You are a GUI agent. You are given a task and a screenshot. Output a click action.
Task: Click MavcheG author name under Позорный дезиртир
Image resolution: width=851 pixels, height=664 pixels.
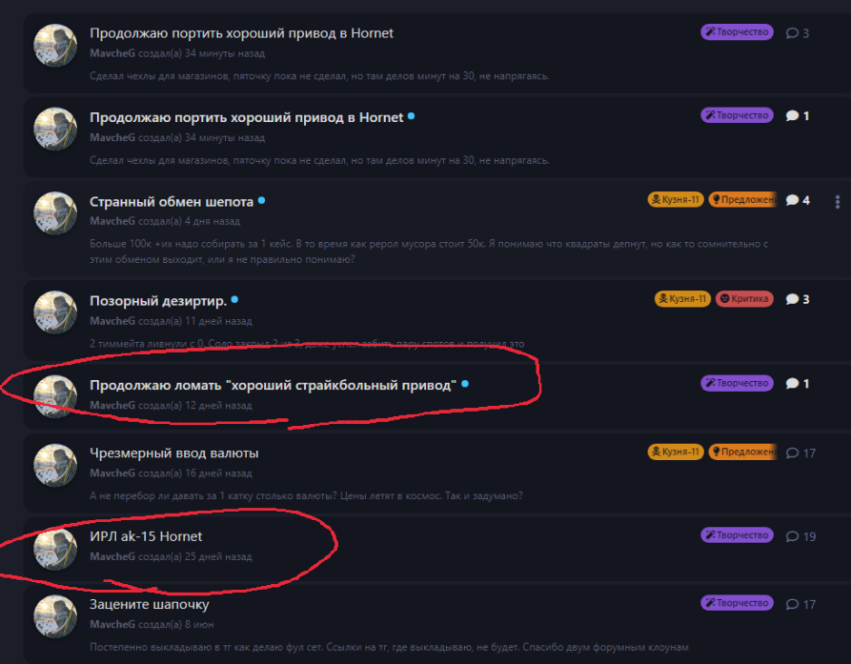[112, 321]
